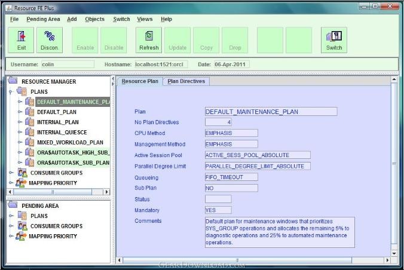
Task: Expand the INTERNAL_PLAN tree node
Action: tap(20, 122)
